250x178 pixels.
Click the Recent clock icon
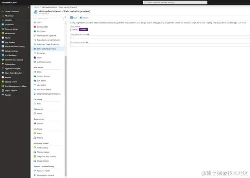3,38
